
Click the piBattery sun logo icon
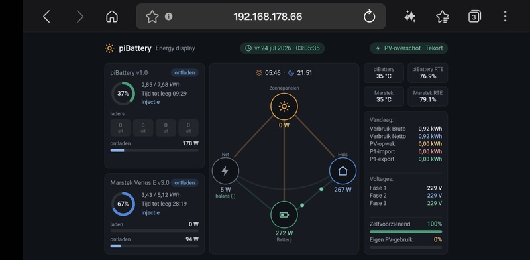point(109,48)
